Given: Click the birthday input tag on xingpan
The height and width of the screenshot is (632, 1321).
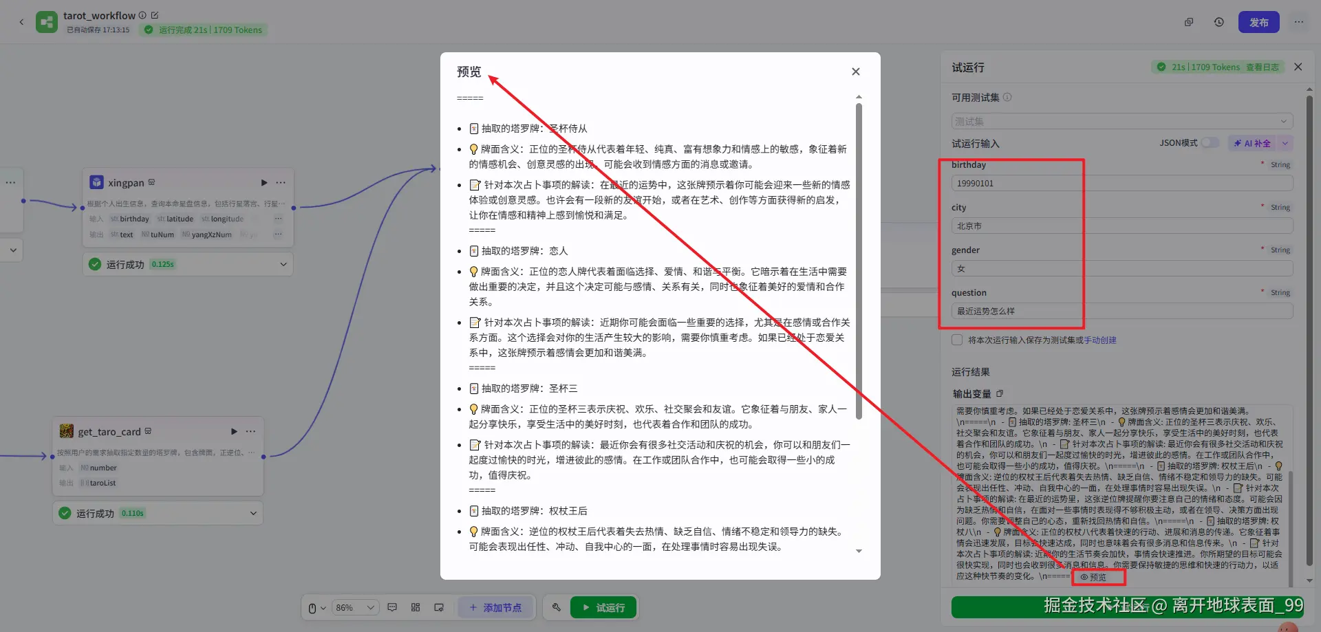Looking at the screenshot, I should pos(130,219).
